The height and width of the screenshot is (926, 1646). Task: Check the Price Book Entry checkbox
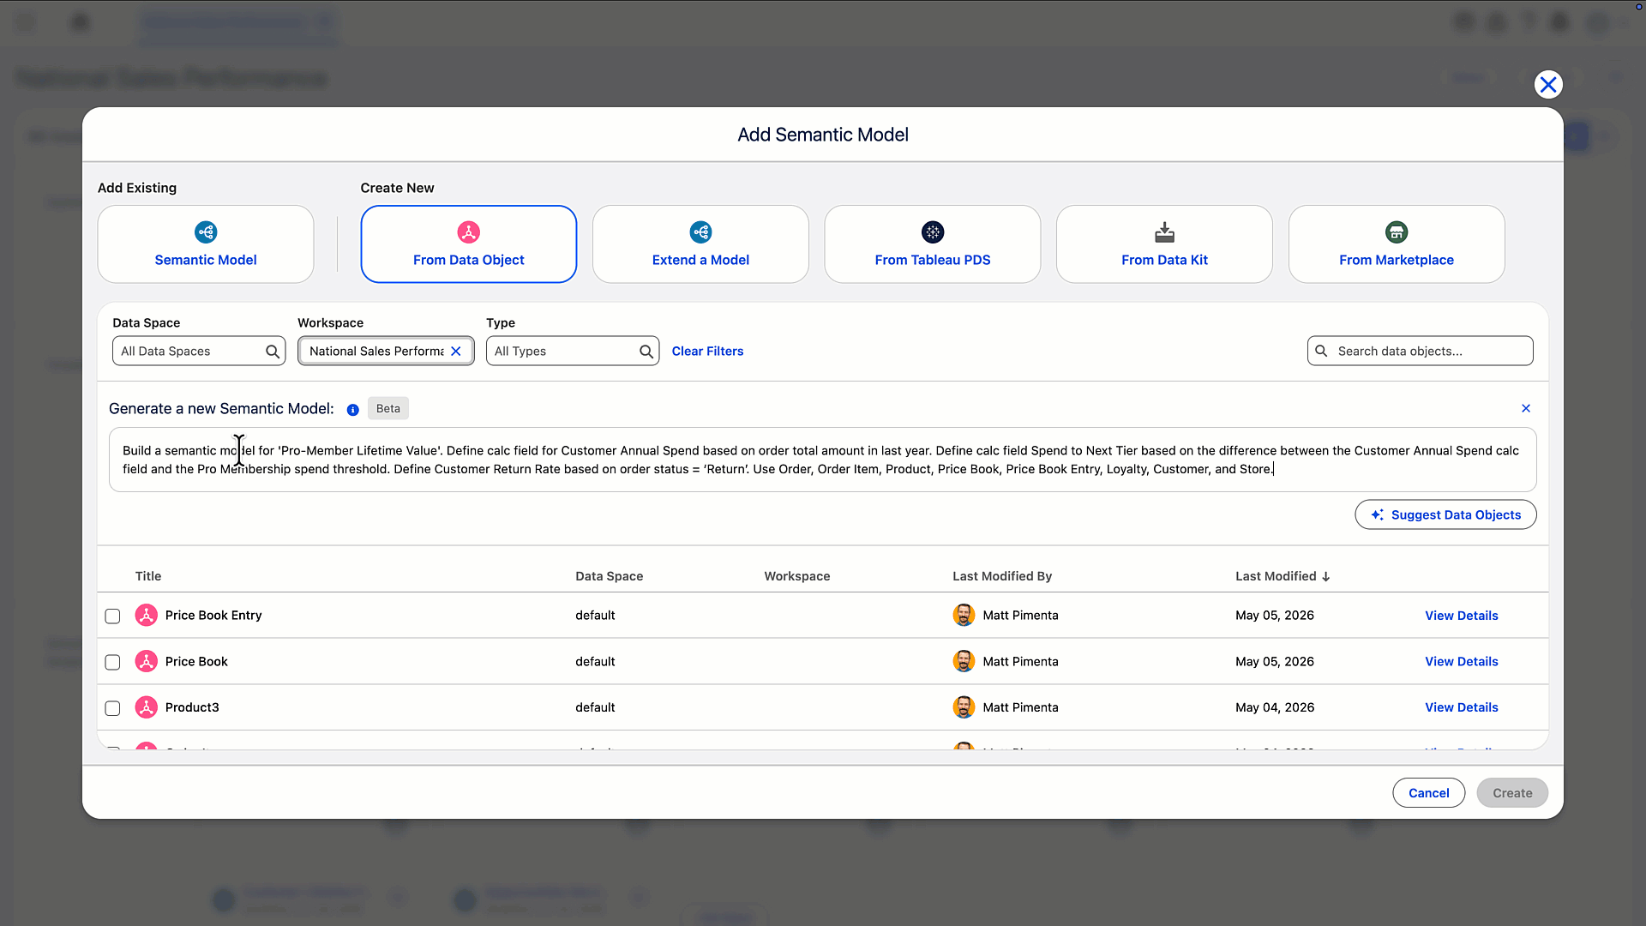click(112, 616)
